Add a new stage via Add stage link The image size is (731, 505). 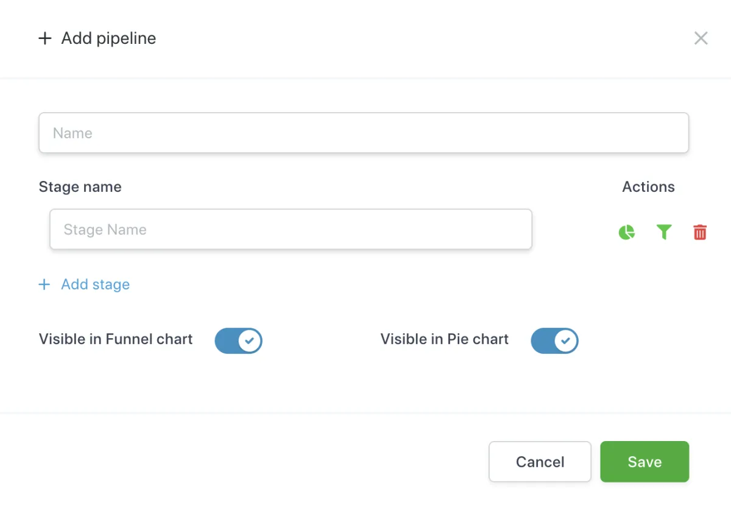pyautogui.click(x=95, y=284)
